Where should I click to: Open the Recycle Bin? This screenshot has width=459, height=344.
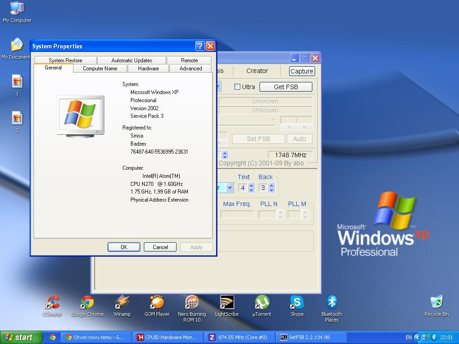click(x=437, y=306)
